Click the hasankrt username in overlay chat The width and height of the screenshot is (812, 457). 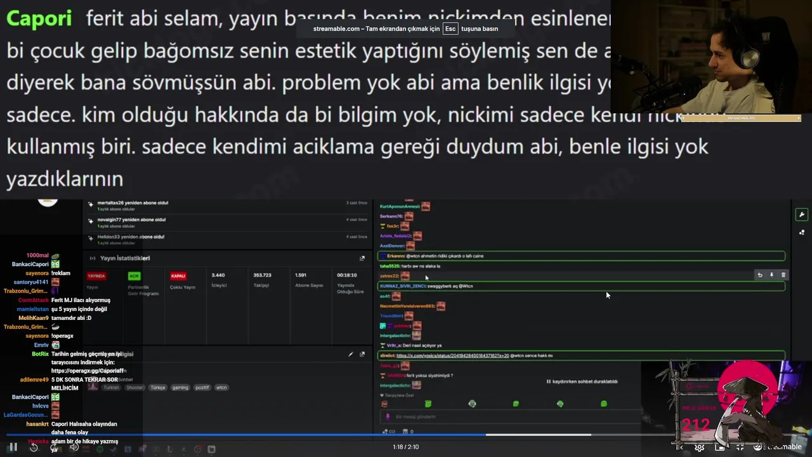coord(37,424)
